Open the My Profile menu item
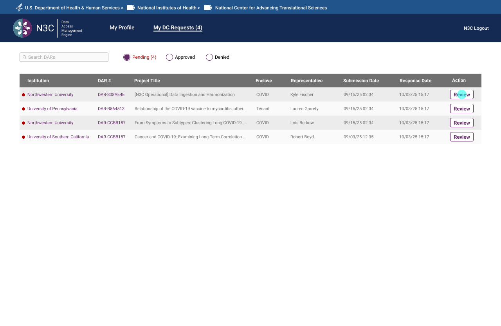Viewport: 501px width, 326px height. 122,28
